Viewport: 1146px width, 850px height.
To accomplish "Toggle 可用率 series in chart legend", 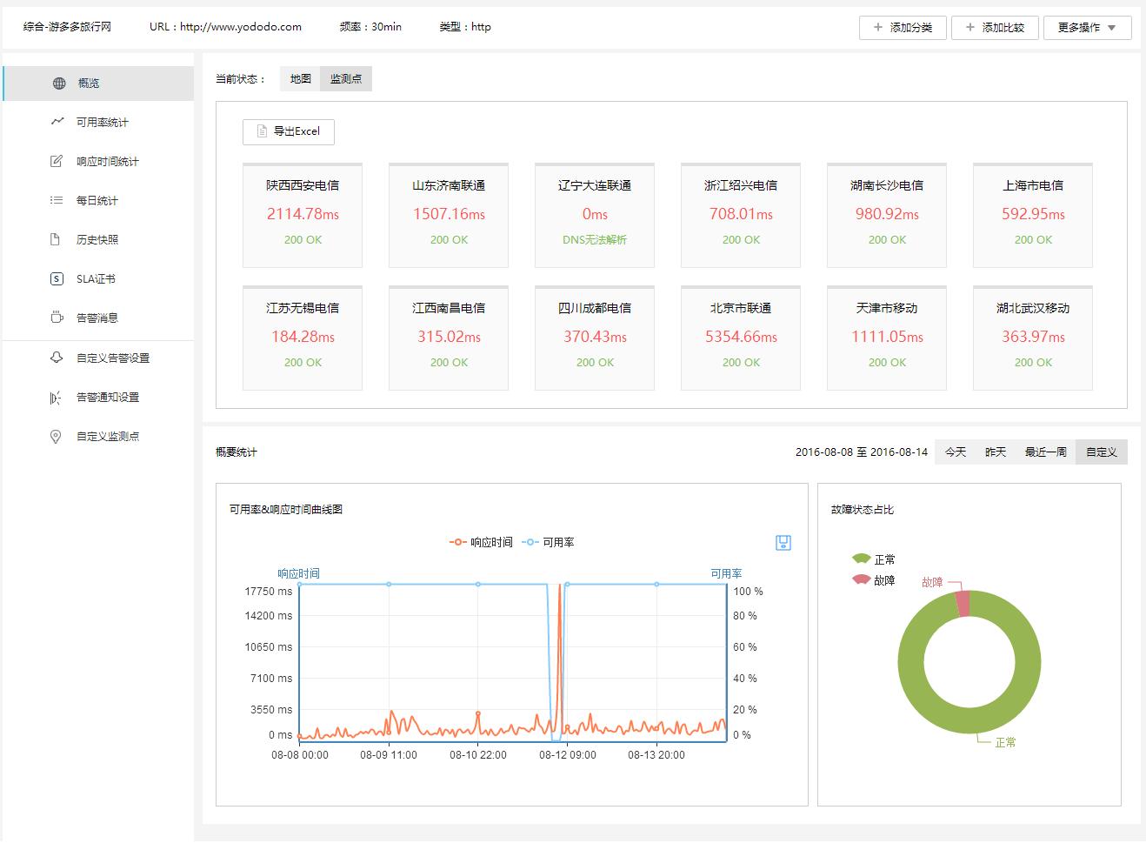I will click(548, 542).
